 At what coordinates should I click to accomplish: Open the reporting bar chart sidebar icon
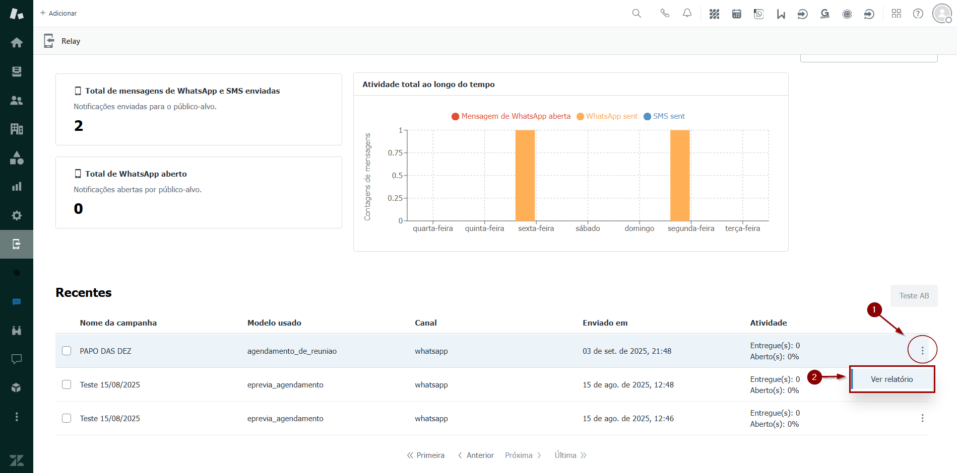coord(17,187)
